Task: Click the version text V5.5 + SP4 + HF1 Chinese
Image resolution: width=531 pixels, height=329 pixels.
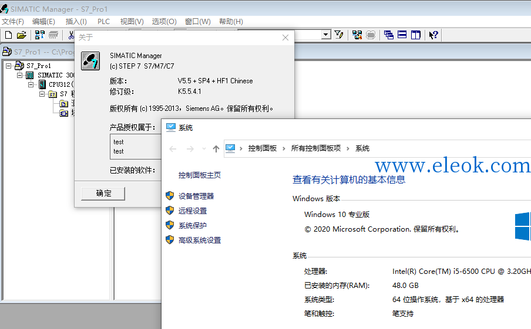Action: (x=216, y=81)
